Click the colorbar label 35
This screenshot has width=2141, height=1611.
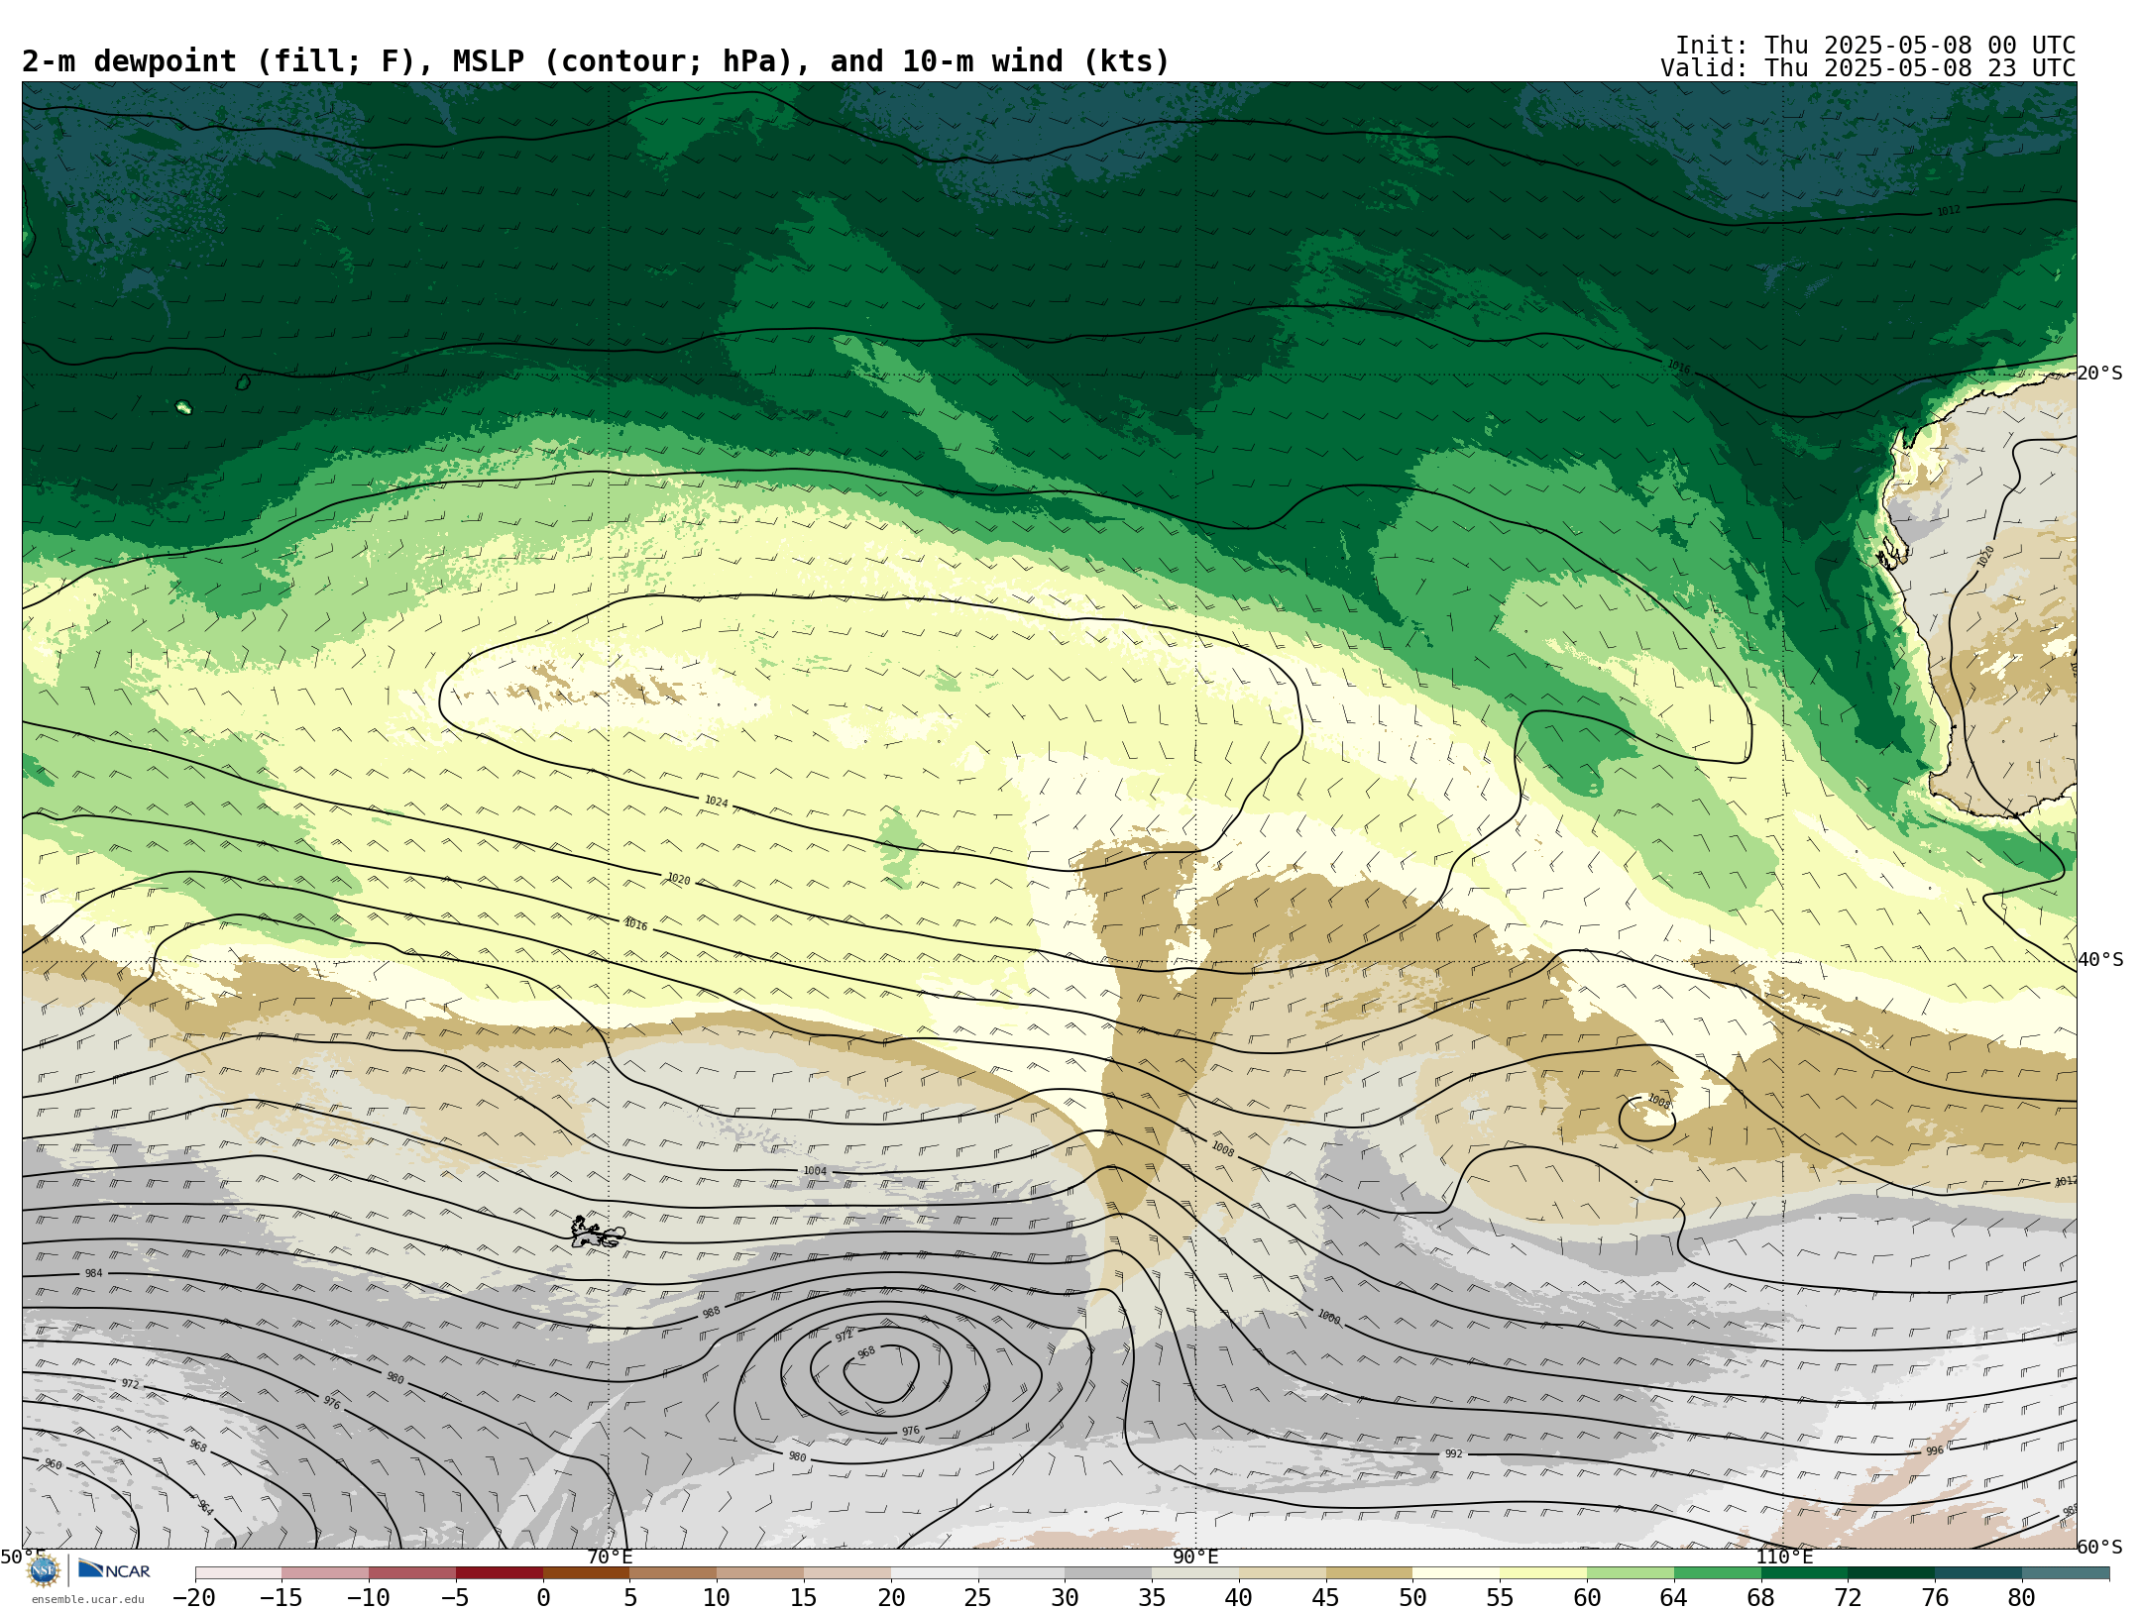tap(1152, 1597)
